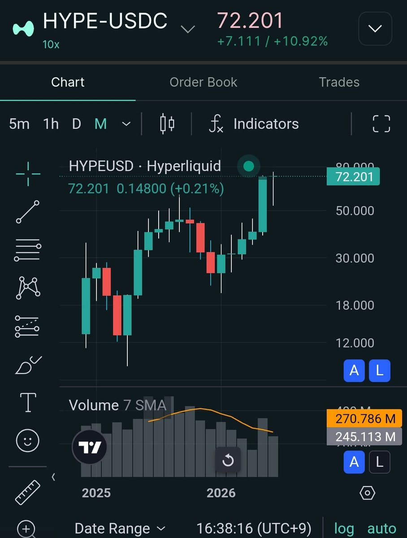Open the forecasting and measurement tools
407x538 pixels.
click(x=28, y=326)
